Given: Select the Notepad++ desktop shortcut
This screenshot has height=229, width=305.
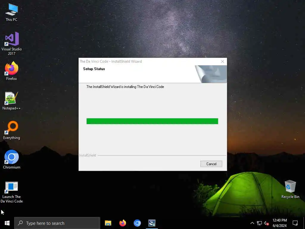Looking at the screenshot, I should point(12,101).
